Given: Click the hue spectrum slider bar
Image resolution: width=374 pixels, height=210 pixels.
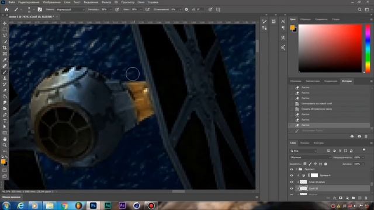Looking at the screenshot, I should tap(368, 48).
